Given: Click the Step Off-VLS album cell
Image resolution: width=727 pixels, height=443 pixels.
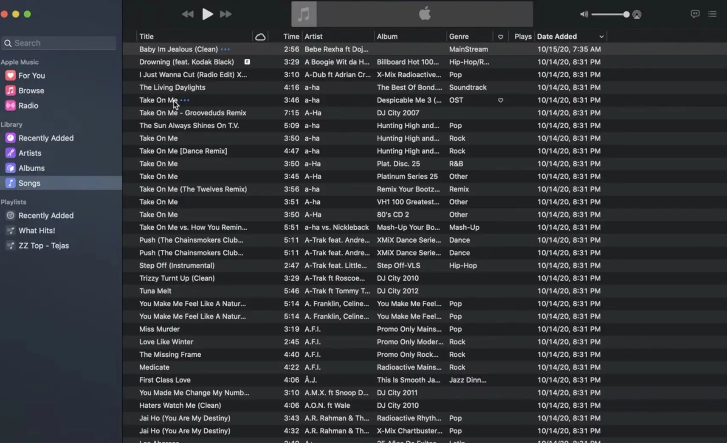Looking at the screenshot, I should 398,265.
